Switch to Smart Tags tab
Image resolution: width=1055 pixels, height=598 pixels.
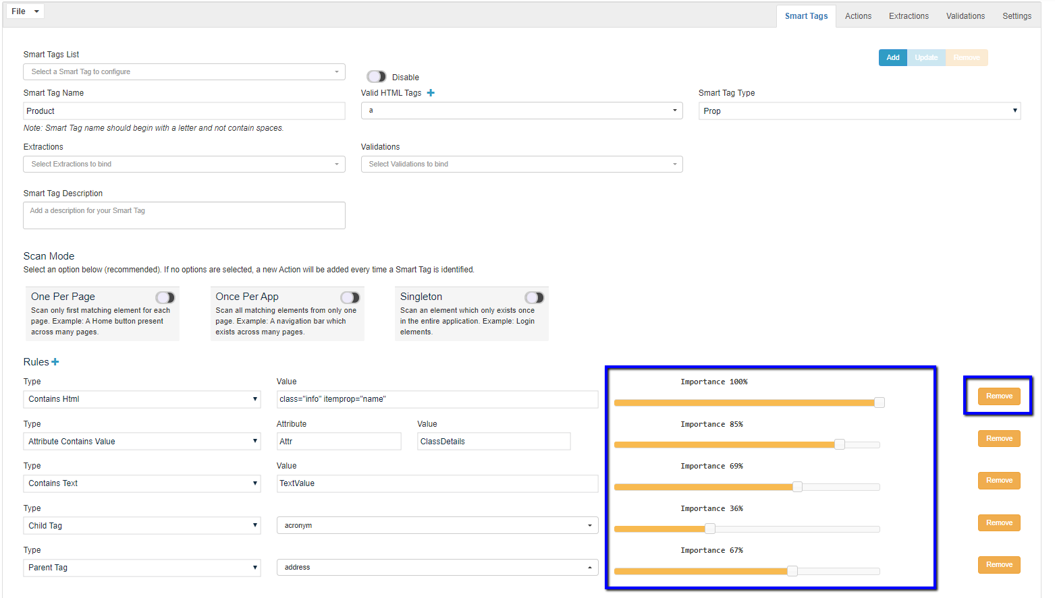[806, 16]
